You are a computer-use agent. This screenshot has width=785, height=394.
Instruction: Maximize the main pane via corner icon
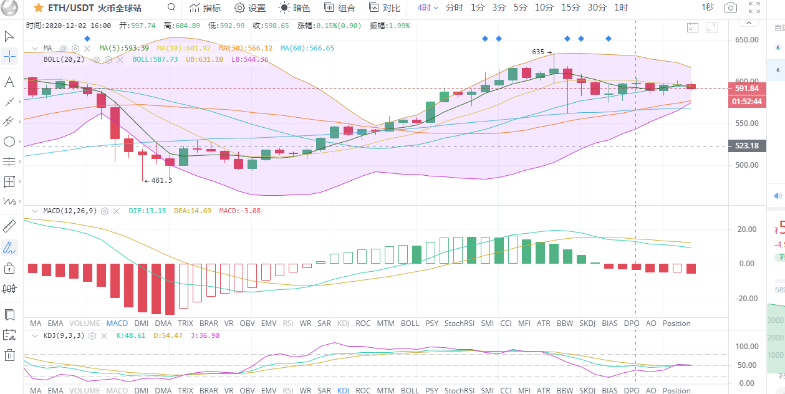coord(711,27)
